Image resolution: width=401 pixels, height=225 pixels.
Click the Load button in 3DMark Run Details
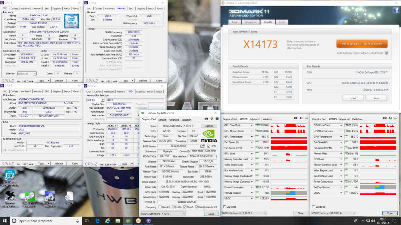click(x=353, y=98)
